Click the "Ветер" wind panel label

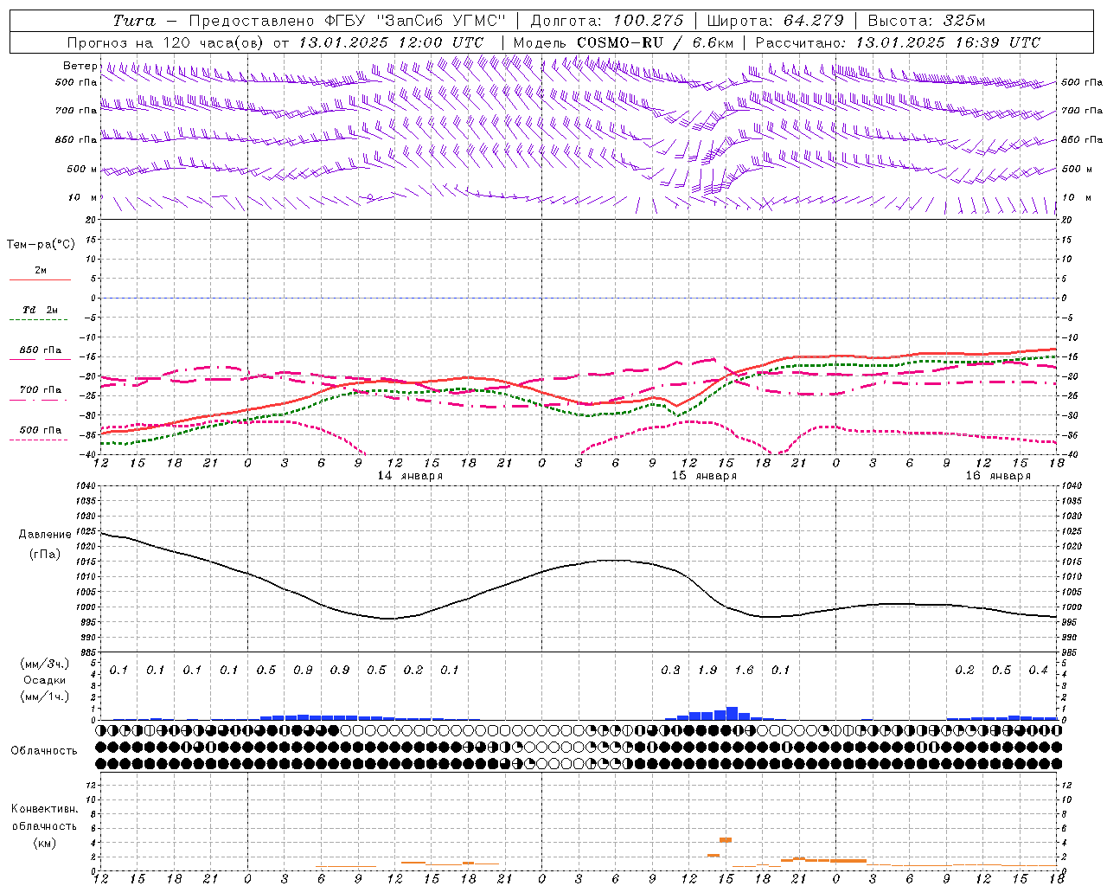point(80,66)
